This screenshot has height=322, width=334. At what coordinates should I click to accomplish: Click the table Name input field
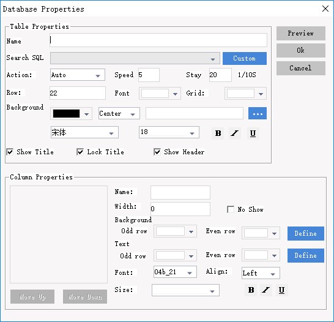pos(158,40)
